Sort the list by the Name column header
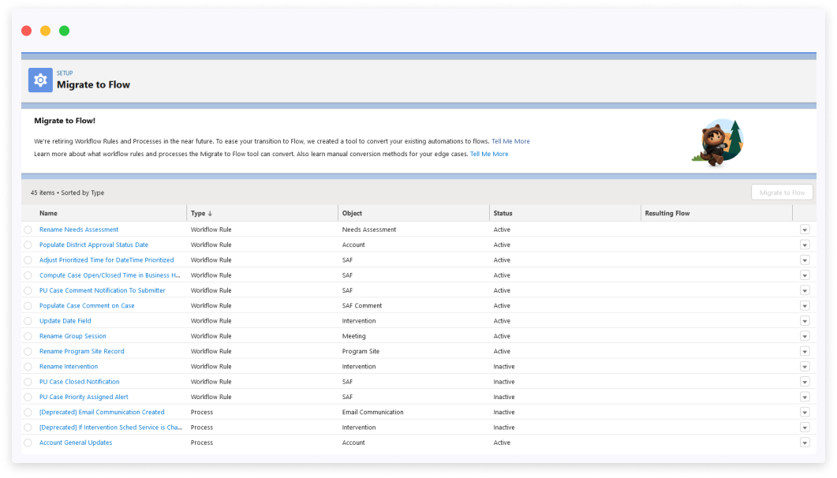837x478 pixels. (x=48, y=213)
